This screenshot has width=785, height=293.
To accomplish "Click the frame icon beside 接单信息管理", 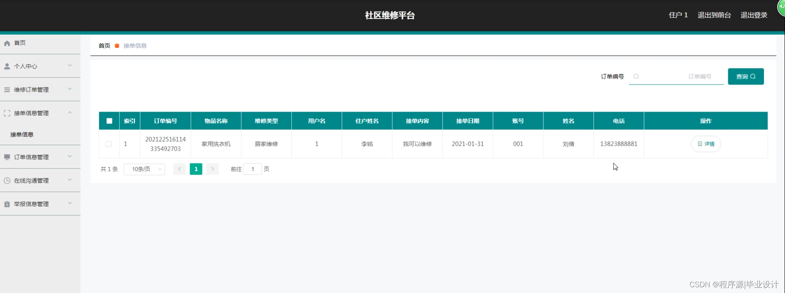I will 7,113.
